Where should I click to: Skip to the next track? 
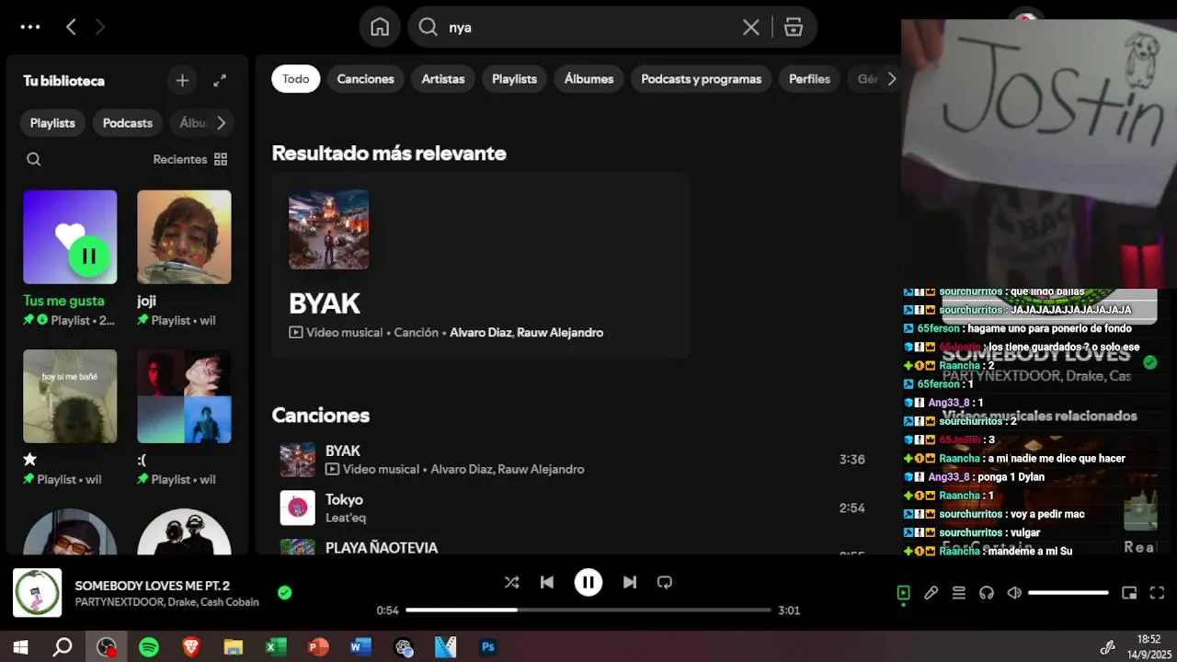point(630,582)
